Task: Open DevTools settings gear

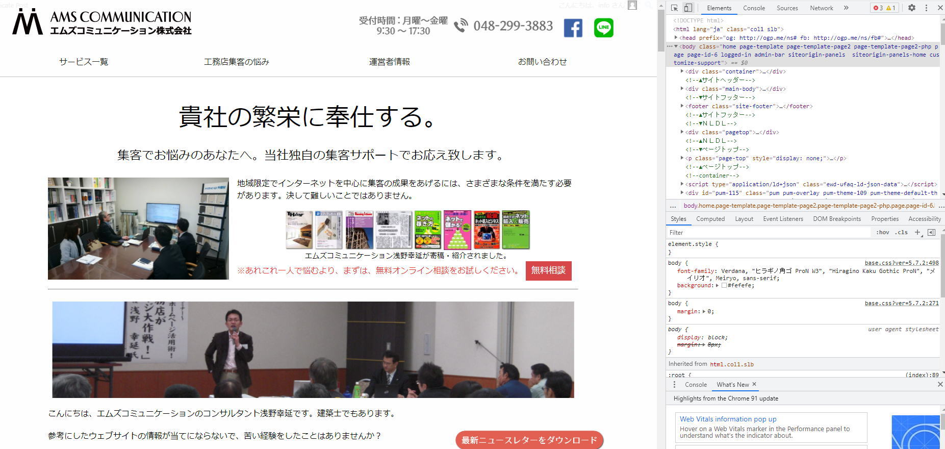Action: [912, 8]
